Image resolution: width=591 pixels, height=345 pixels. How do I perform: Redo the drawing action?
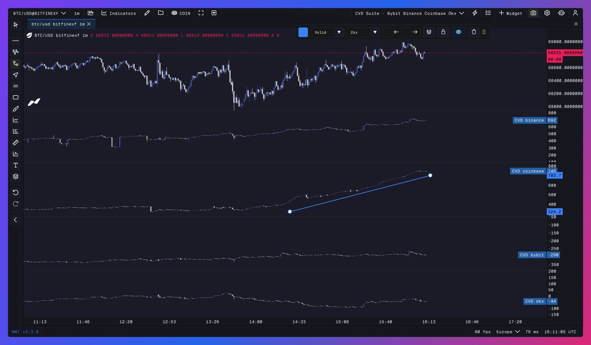click(x=15, y=204)
